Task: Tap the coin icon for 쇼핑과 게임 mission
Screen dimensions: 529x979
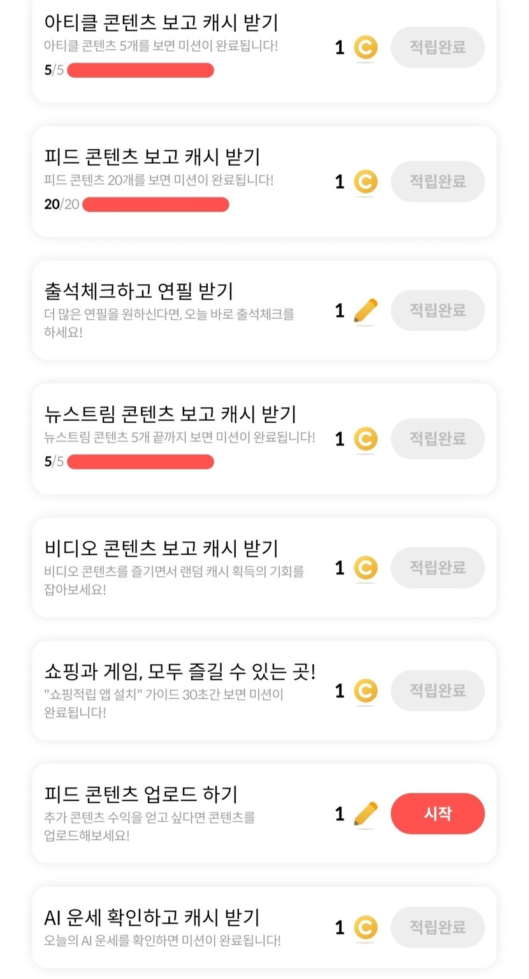Action: click(x=365, y=691)
